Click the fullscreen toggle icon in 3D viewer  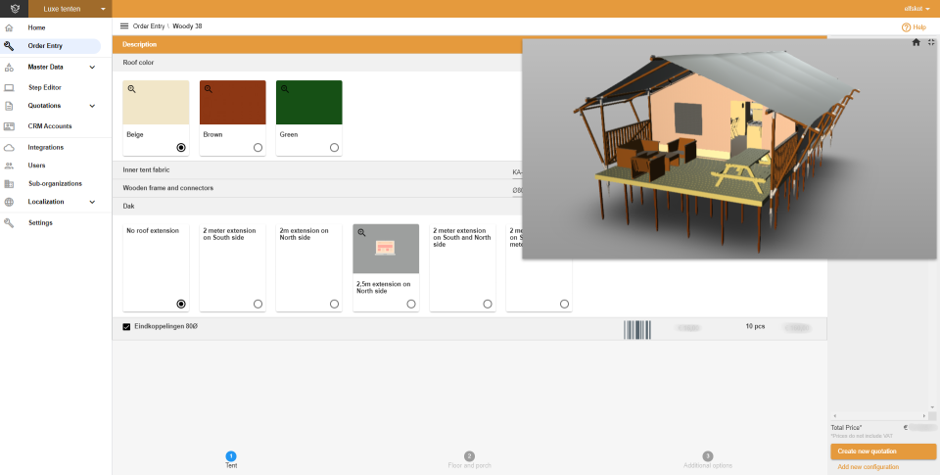pyautogui.click(x=931, y=42)
